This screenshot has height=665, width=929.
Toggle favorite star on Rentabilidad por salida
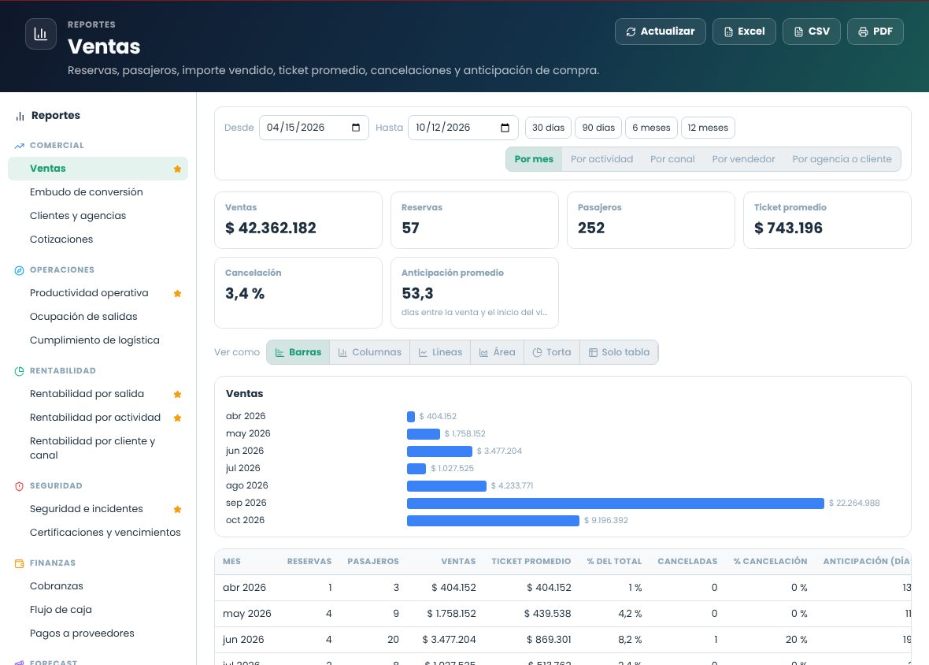point(177,394)
